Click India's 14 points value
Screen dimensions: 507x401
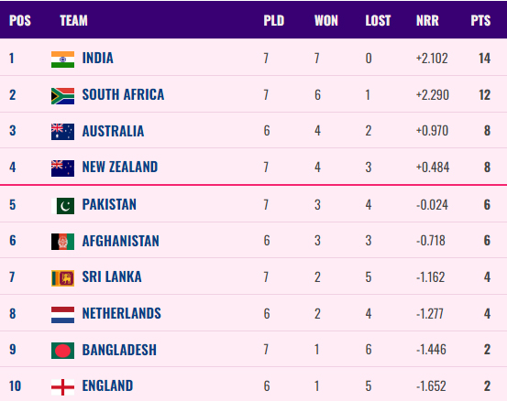[484, 59]
